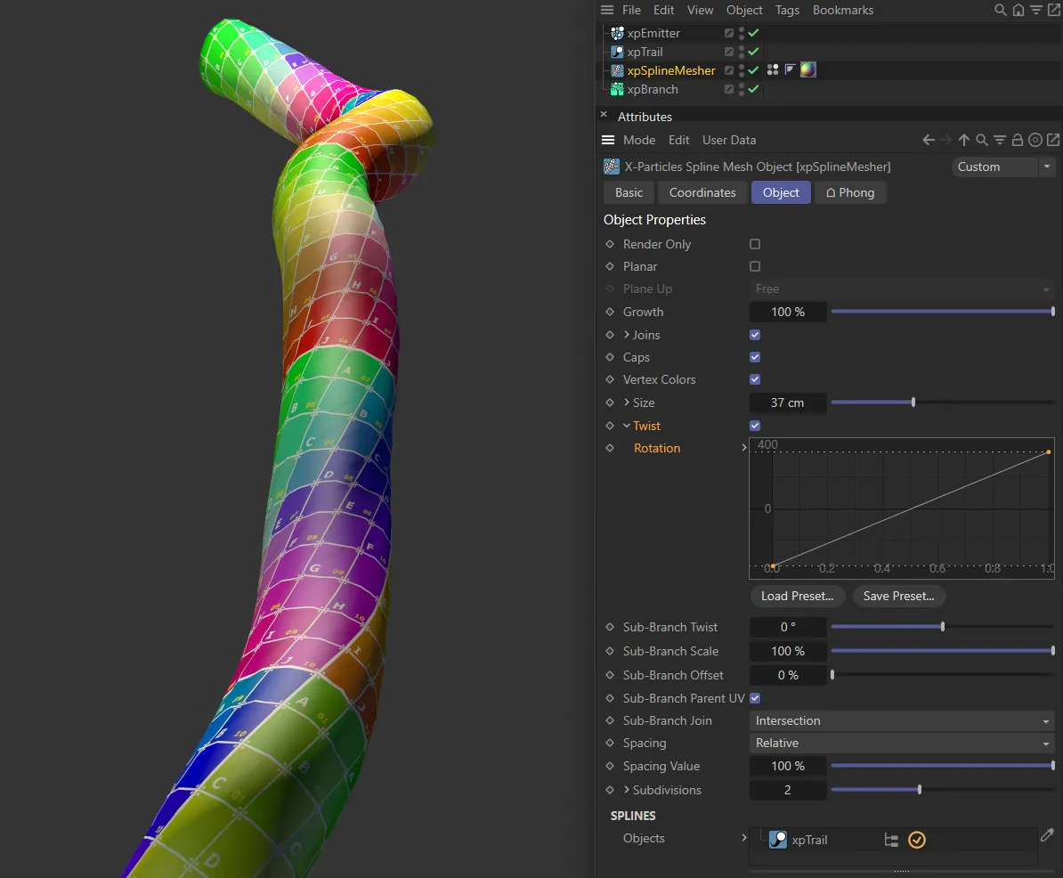This screenshot has height=878, width=1063.
Task: Select the xpEmitter object icon
Action: (617, 33)
